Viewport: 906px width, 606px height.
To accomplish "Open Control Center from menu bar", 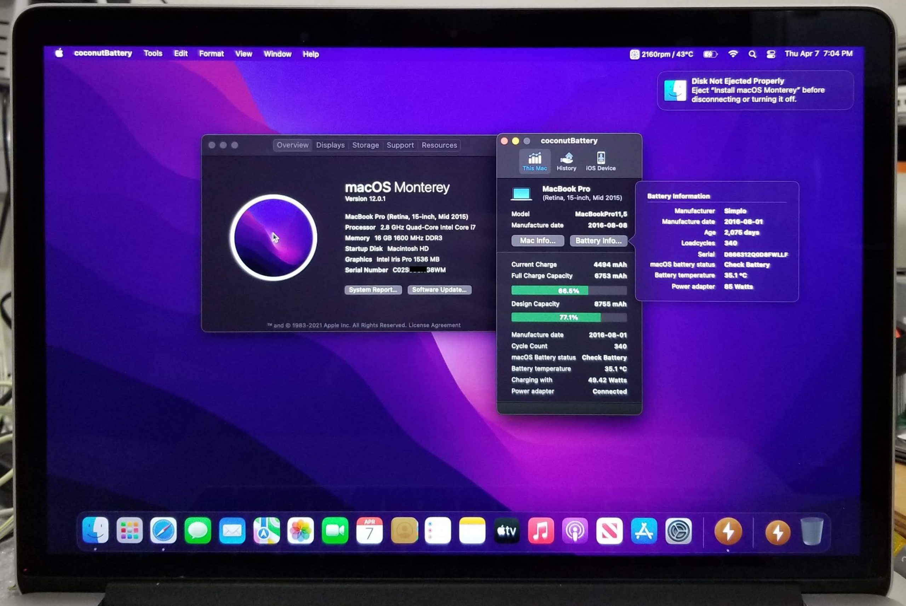I will tap(770, 54).
